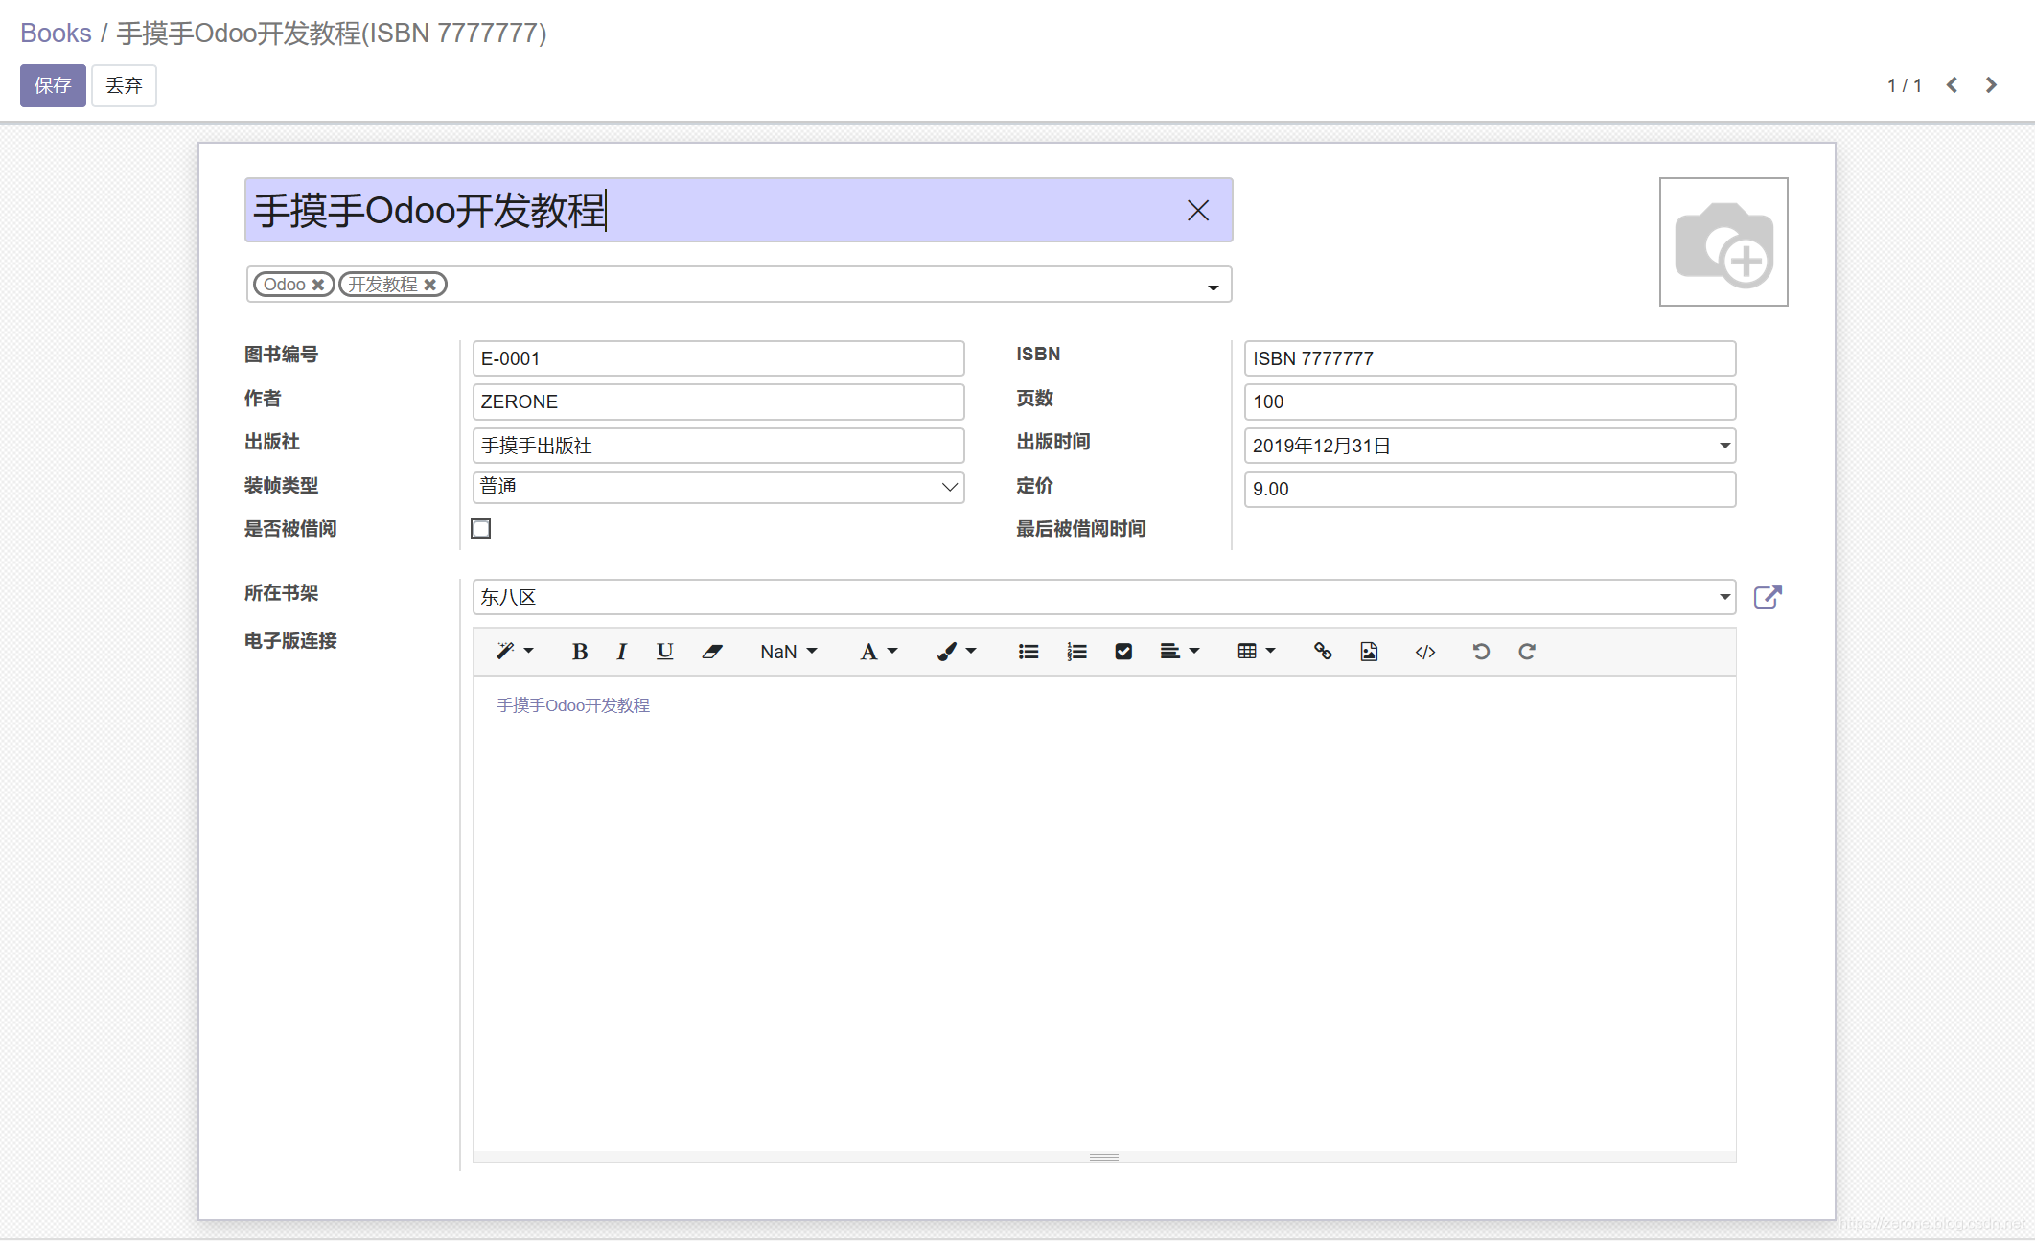Toggle the 是否被借阅 checkbox
The image size is (2035, 1241).
[x=480, y=528]
